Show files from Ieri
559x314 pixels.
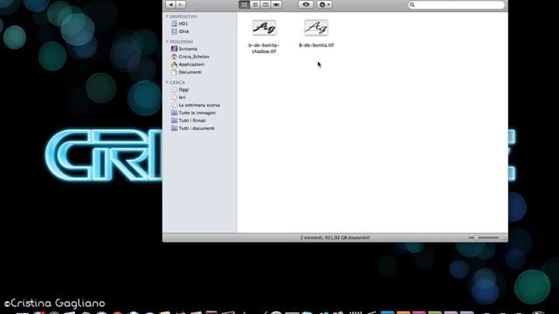point(178,97)
